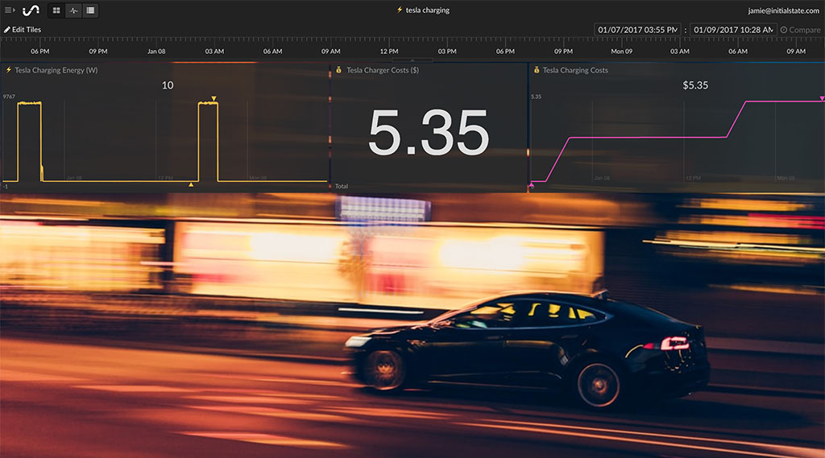Click the Total label in costs tile
Viewport: 825px width, 458px height.
coord(342,186)
